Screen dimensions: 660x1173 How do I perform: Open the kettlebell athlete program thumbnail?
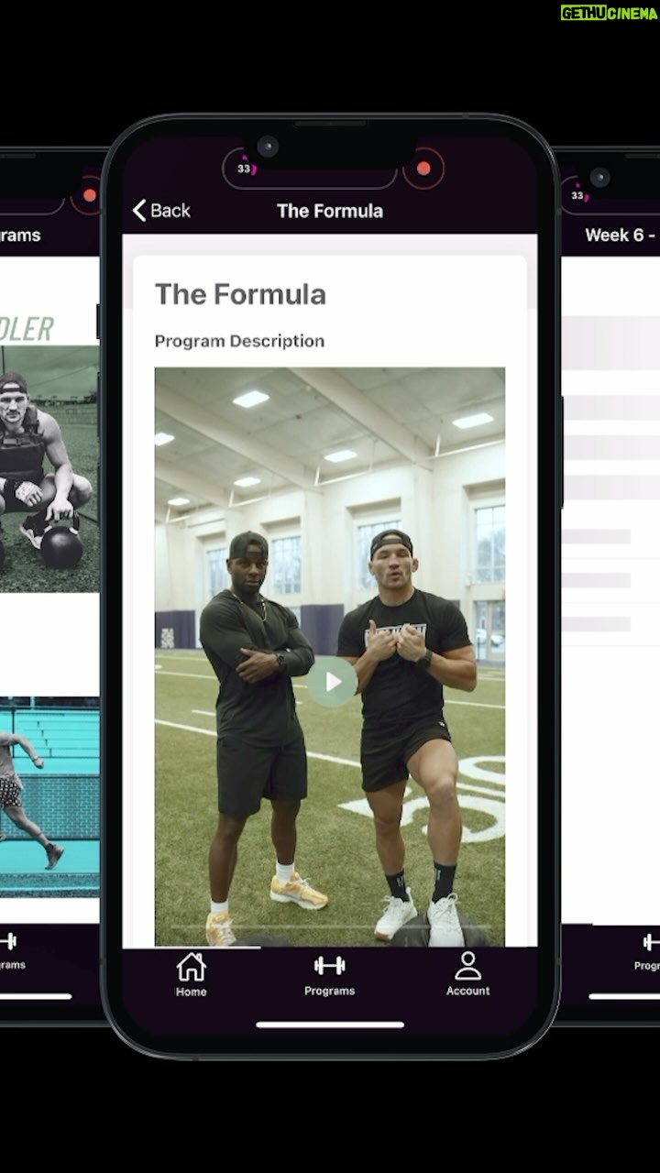49,467
